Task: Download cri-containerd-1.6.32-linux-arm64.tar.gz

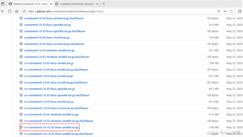Action: tap(49, 76)
